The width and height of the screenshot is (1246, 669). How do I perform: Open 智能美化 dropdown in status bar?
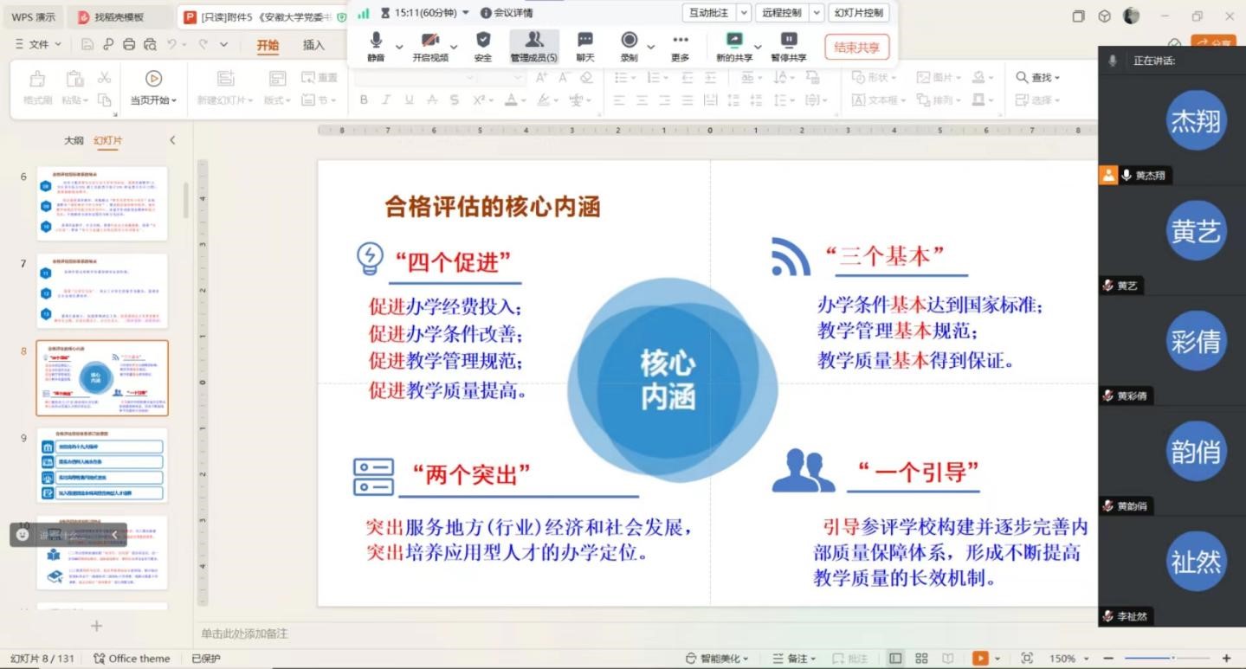[717, 659]
